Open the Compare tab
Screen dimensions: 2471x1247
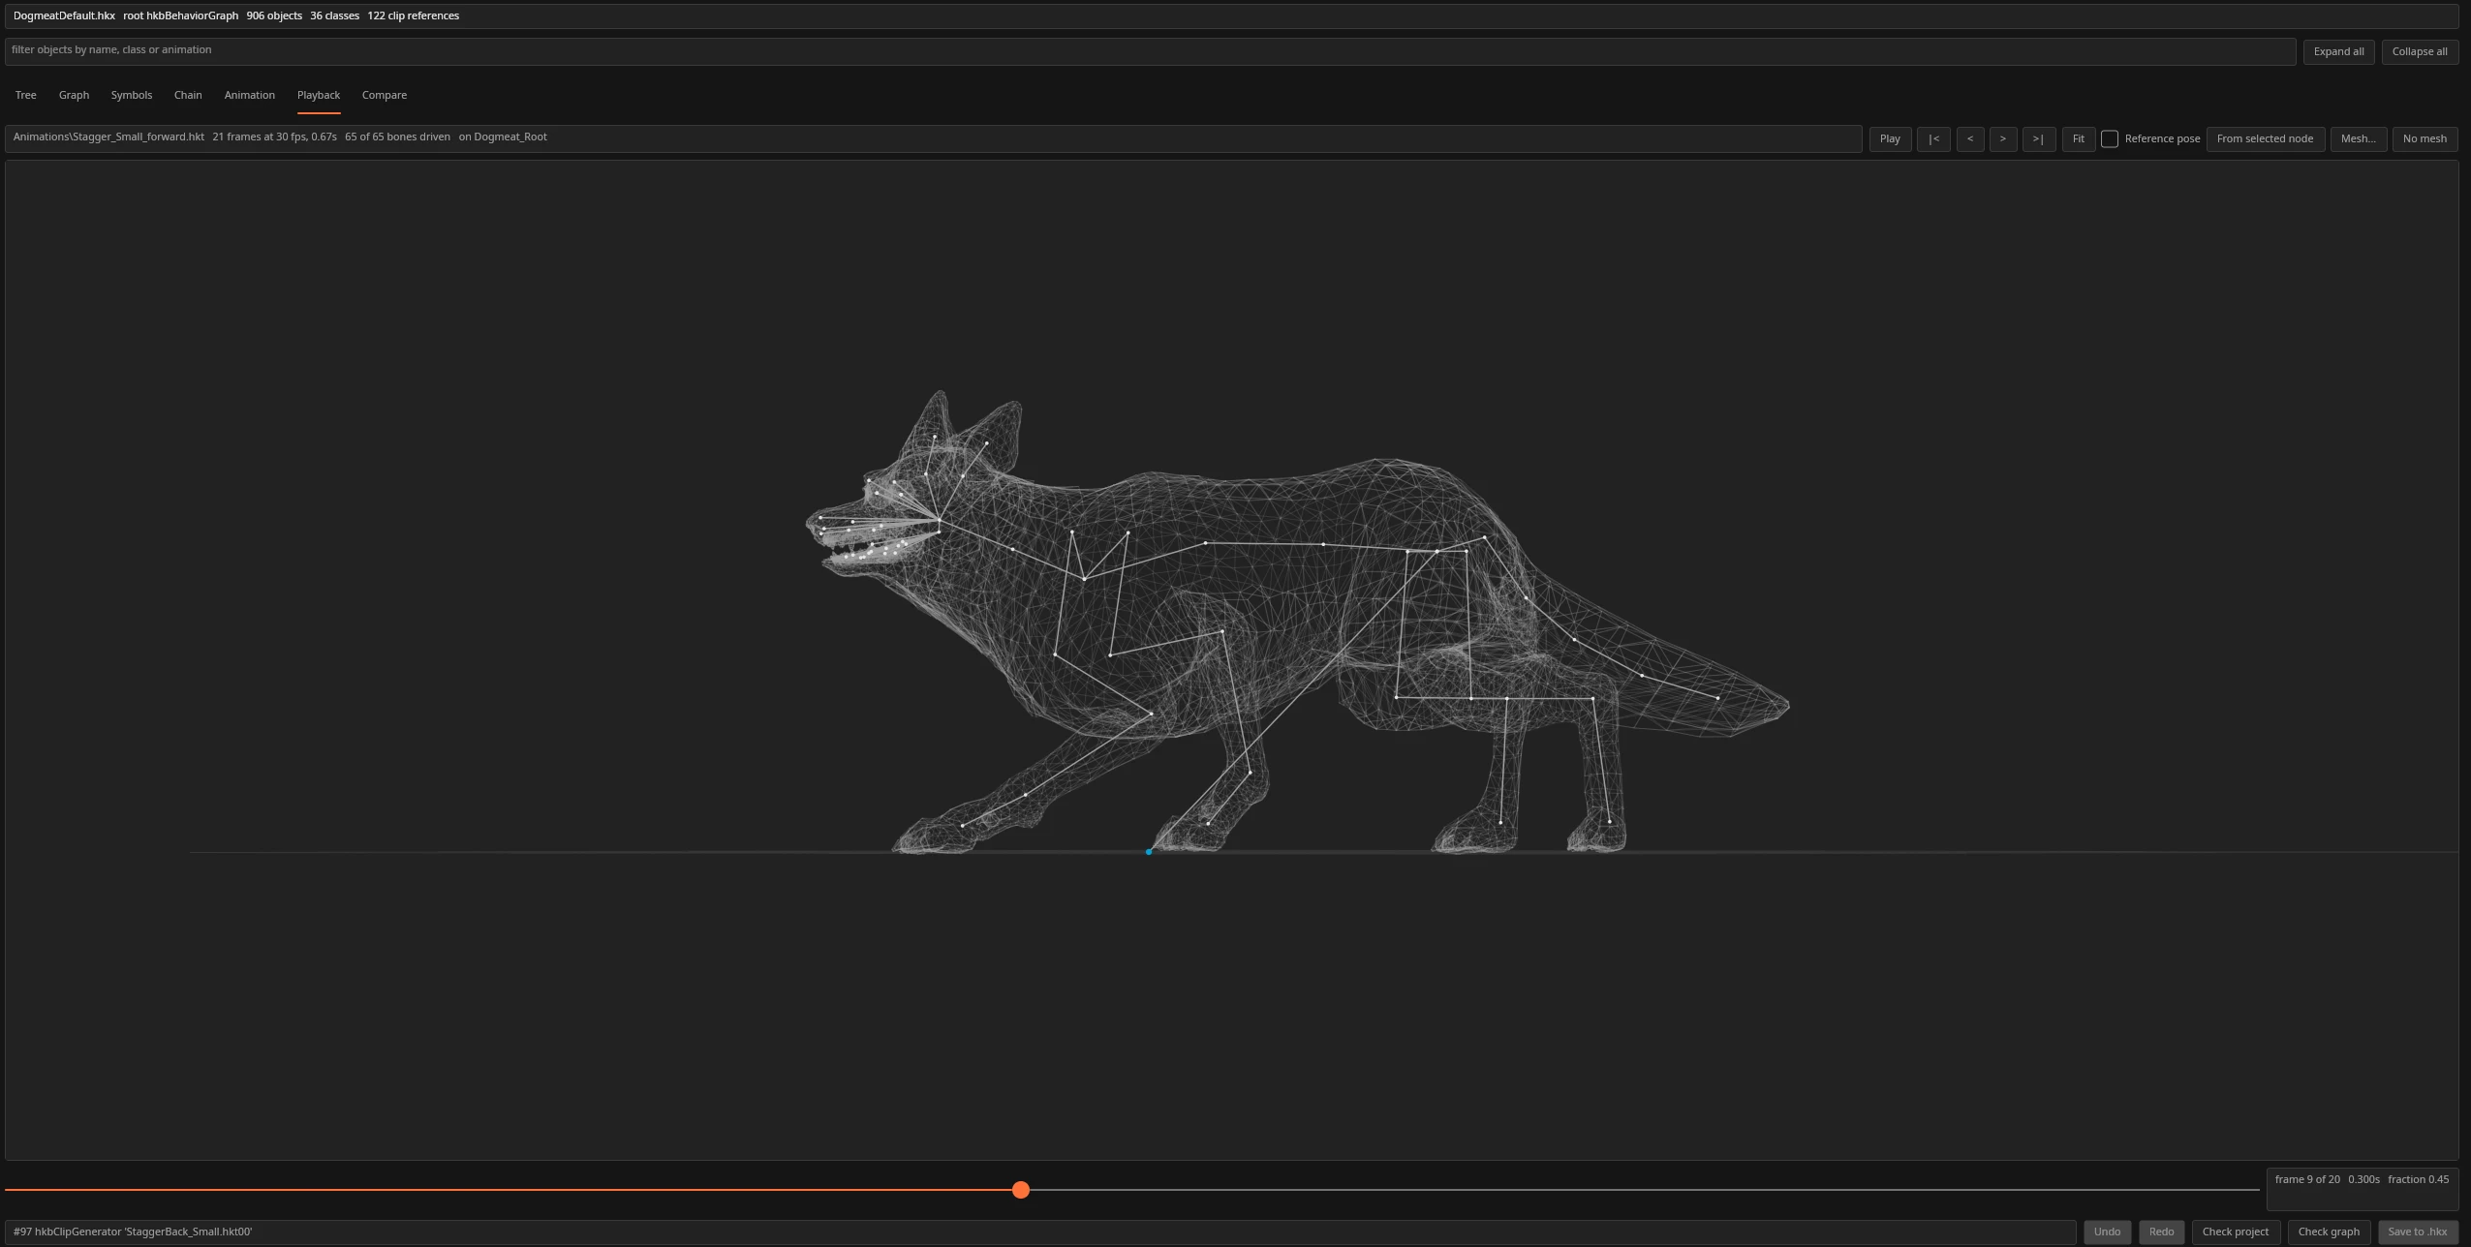point(385,95)
